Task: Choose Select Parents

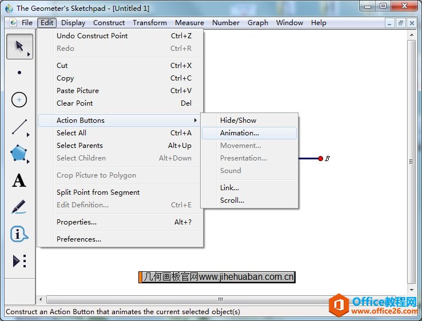Action: [x=120, y=146]
